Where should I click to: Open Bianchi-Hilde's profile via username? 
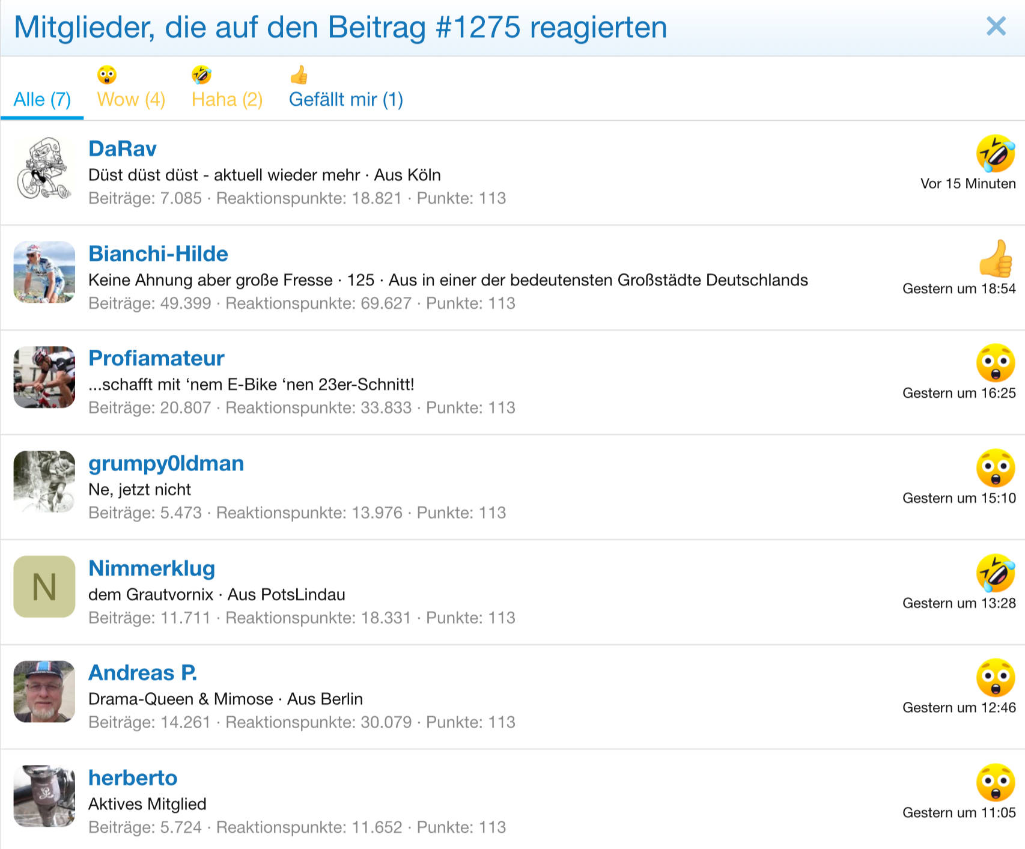pyautogui.click(x=158, y=254)
